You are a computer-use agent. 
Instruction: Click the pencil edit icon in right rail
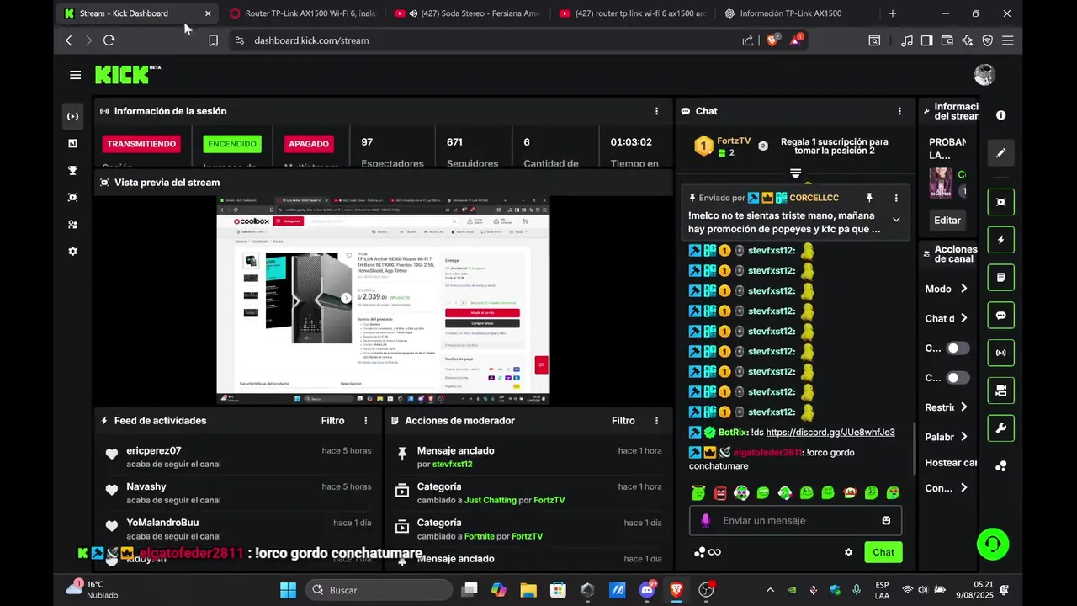[x=1001, y=153]
